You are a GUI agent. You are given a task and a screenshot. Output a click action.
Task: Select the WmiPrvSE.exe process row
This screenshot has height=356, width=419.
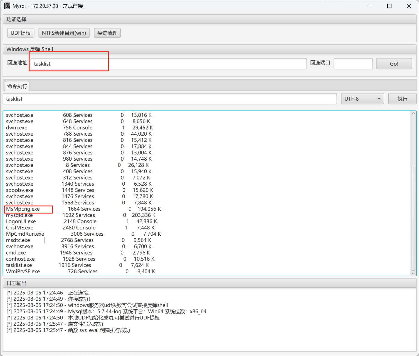(x=81, y=271)
